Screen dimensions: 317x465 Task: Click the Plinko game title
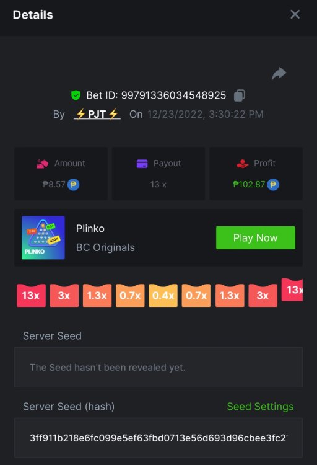(90, 228)
